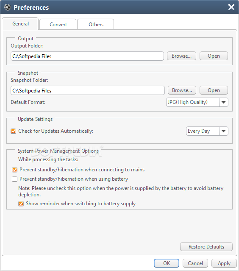Cancel the preferences changes
The width and height of the screenshot is (239, 271).
(x=195, y=263)
